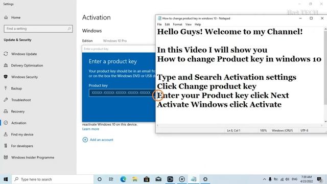Image resolution: width=327 pixels, height=184 pixels.
Task: Click the Notepad vertical scrollbar
Action: pos(325,68)
